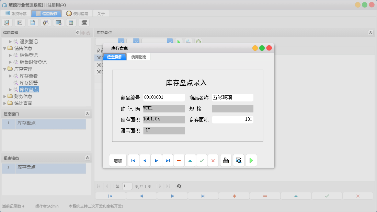Select the 关于 tab in the main window
The image size is (377, 212).
[x=101, y=13]
